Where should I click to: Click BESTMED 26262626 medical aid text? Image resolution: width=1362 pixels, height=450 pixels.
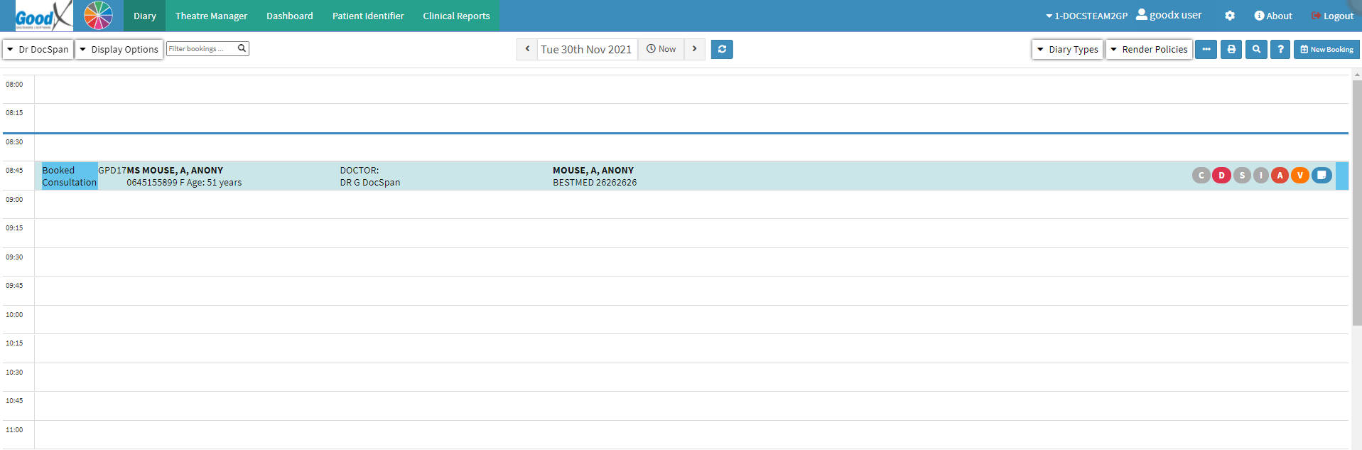point(595,183)
